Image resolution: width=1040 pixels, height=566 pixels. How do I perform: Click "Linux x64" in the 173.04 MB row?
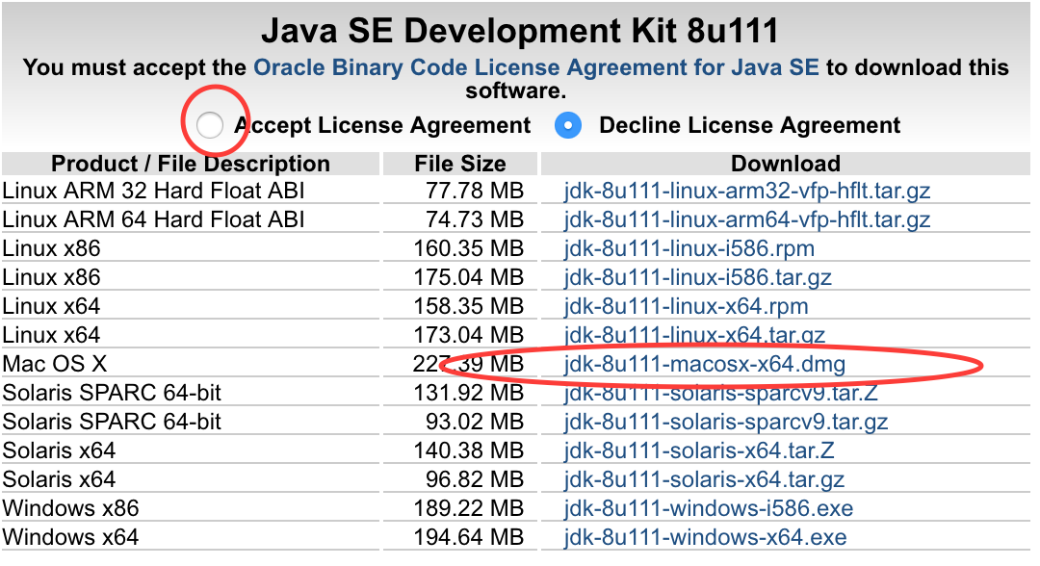51,335
